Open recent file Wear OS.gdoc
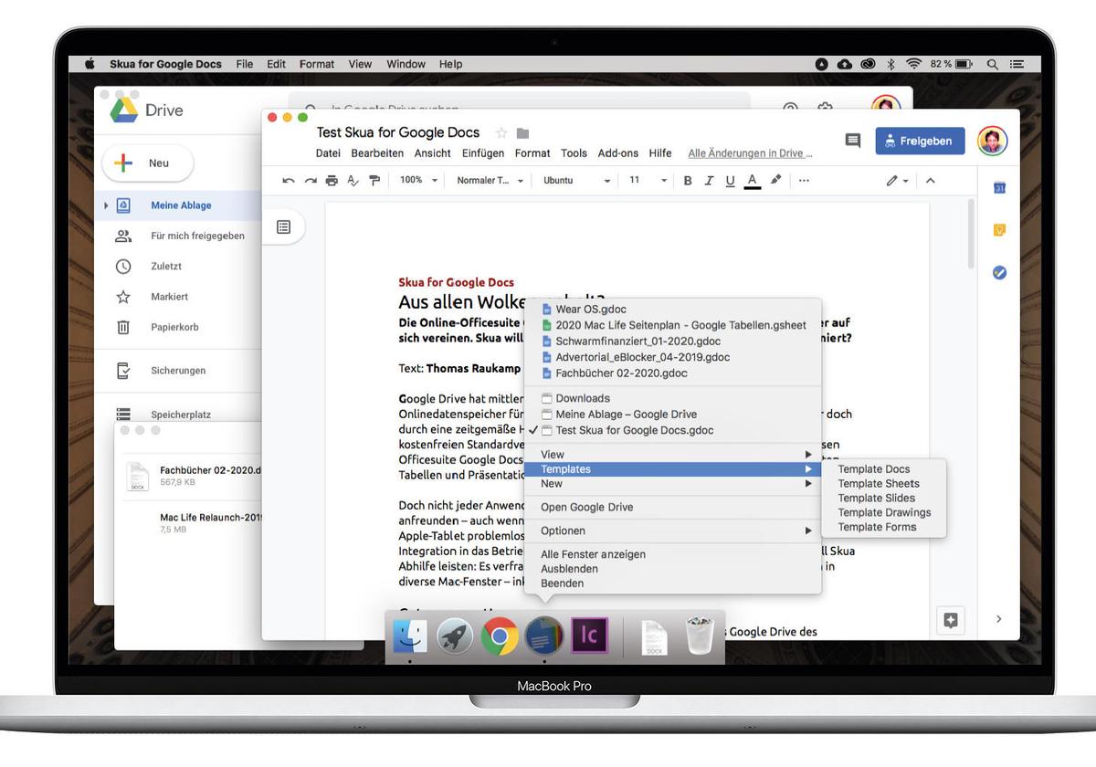 click(x=673, y=310)
